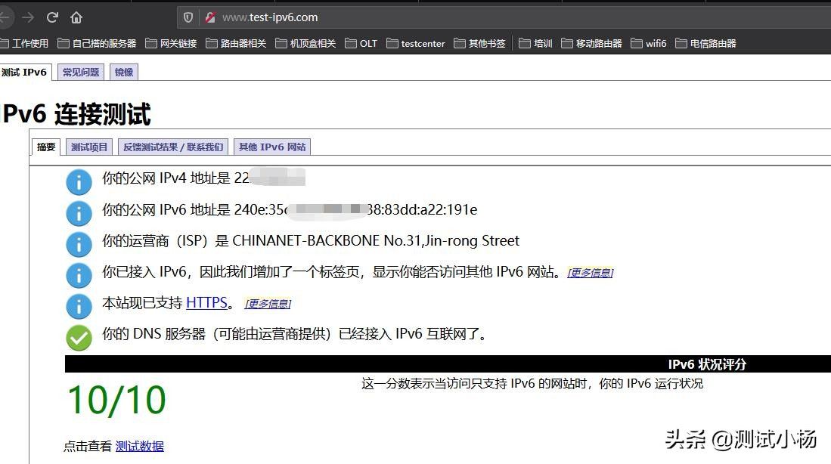Click the green DNS checkmark icon
This screenshot has height=464, width=831.
79,337
